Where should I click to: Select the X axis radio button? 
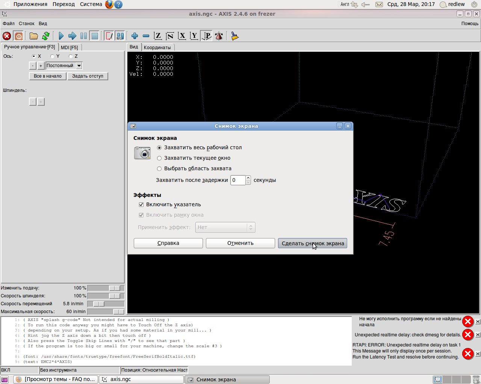click(x=34, y=56)
